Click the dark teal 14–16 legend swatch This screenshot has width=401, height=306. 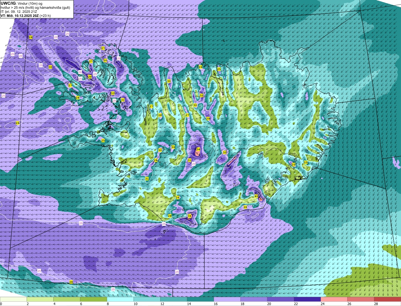(x=200, y=299)
